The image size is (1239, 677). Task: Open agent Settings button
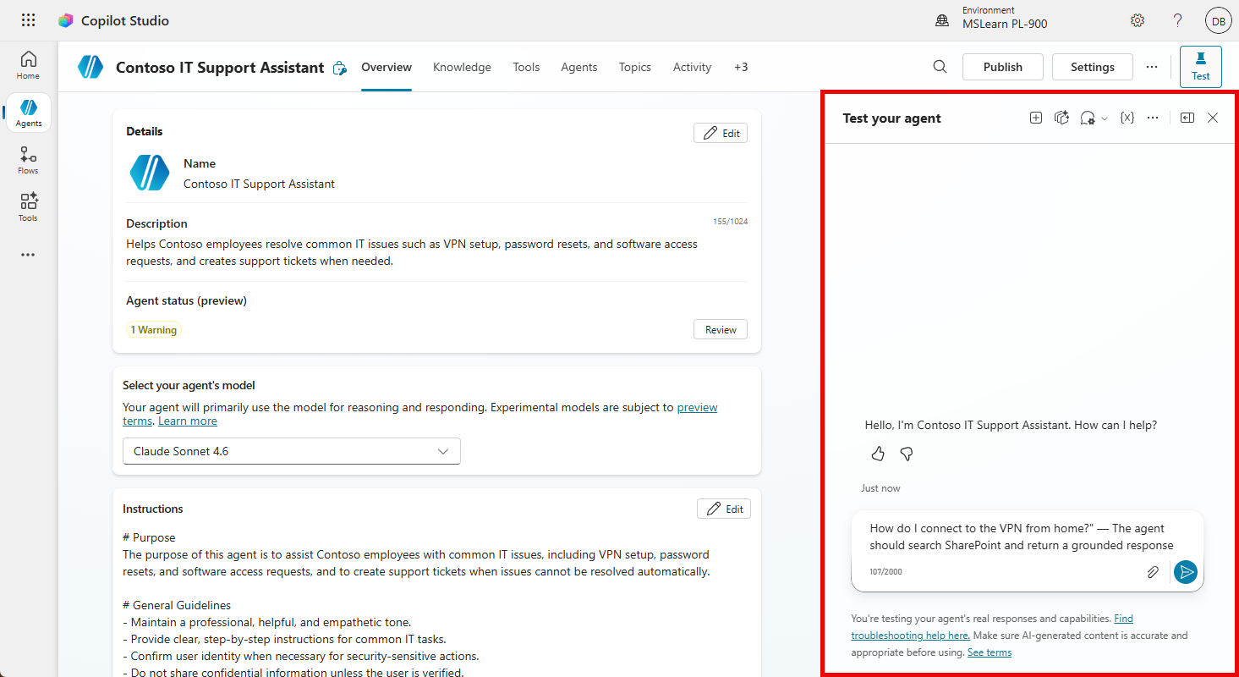tap(1093, 67)
